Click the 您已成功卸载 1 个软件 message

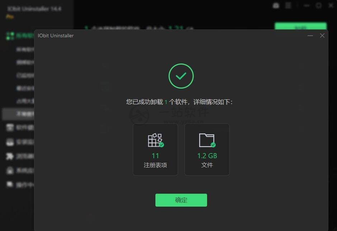pos(179,102)
